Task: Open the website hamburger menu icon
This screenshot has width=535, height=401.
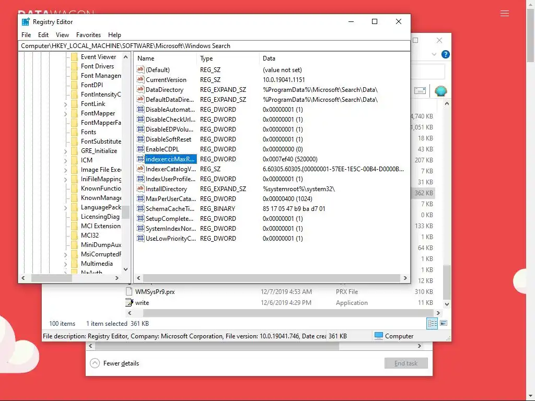Action: point(505,14)
